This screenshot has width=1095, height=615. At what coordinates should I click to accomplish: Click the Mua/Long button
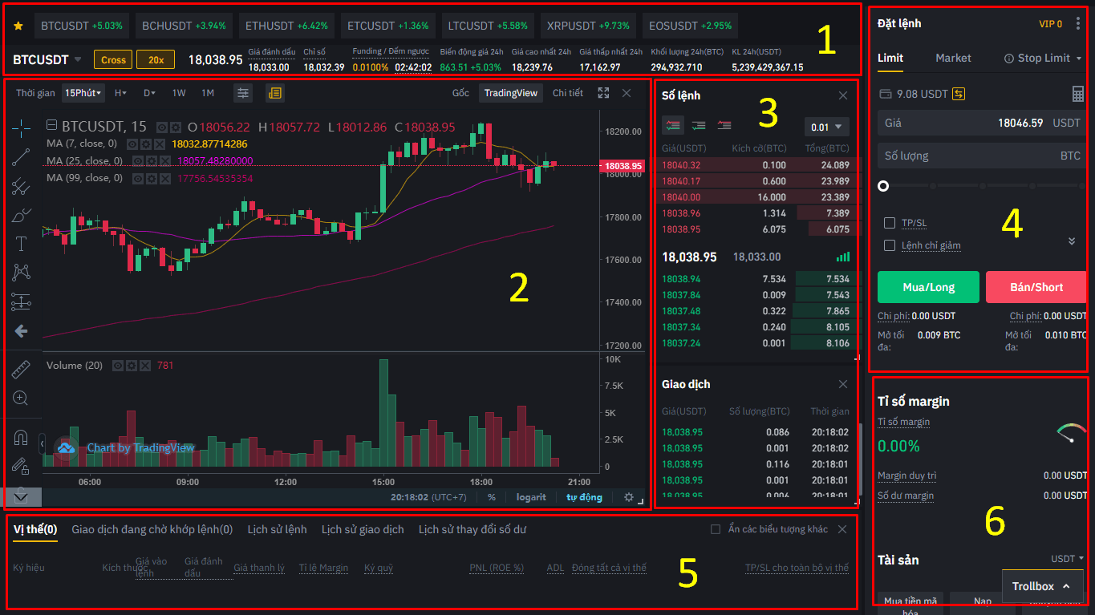pyautogui.click(x=928, y=286)
